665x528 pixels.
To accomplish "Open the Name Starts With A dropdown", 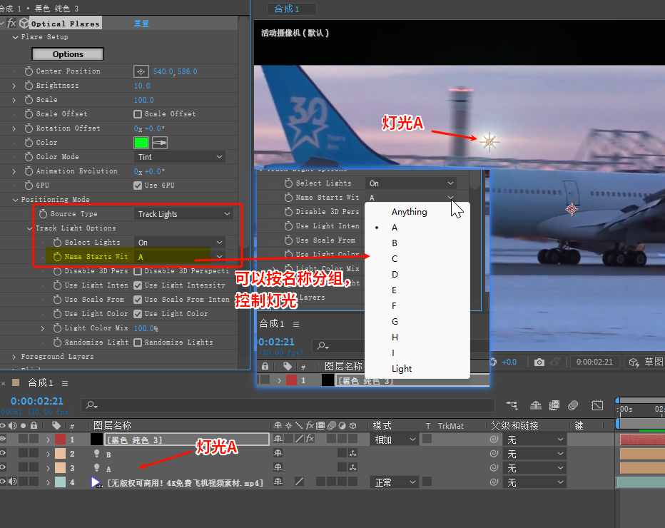I will (180, 257).
